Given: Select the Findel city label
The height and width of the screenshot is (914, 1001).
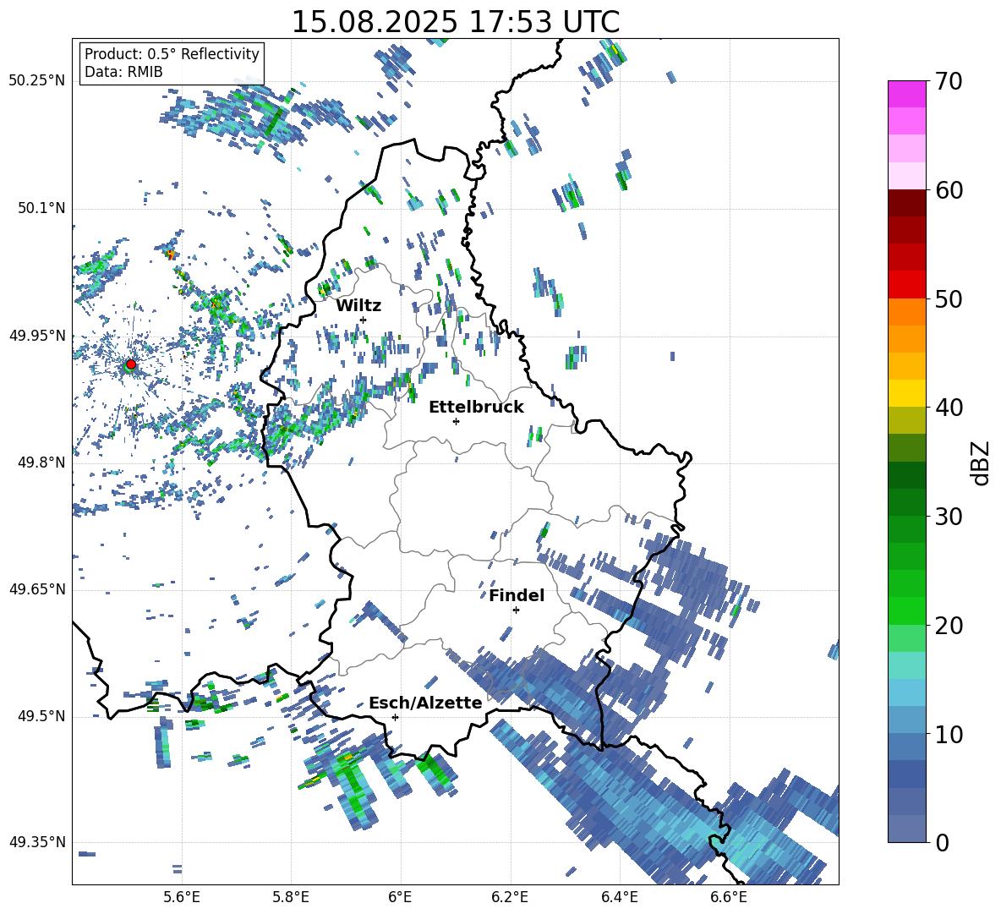Looking at the screenshot, I should coord(517,595).
